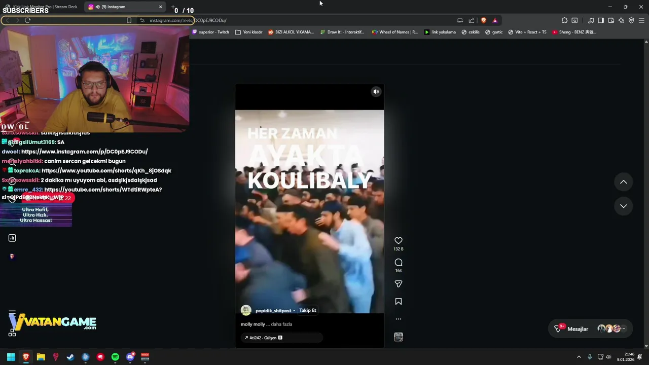Open browser extensions puzzle icon

pyautogui.click(x=564, y=20)
